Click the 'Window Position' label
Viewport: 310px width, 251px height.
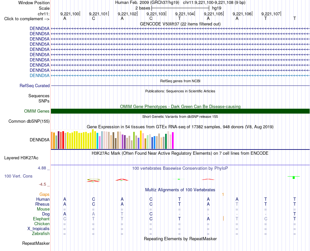point(34,3)
